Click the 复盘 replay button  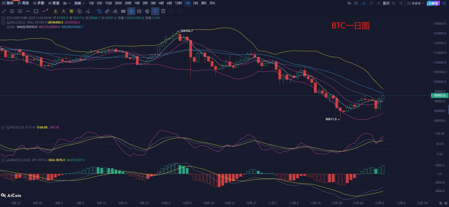pyautogui.click(x=54, y=3)
